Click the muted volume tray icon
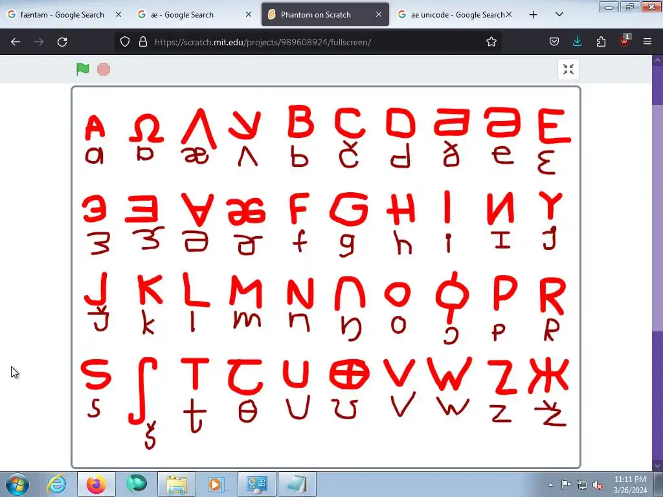This screenshot has width=663, height=497. point(598,485)
